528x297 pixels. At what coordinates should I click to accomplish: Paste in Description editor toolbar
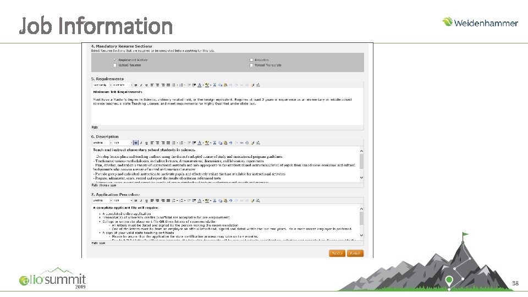pyautogui.click(x=226, y=143)
